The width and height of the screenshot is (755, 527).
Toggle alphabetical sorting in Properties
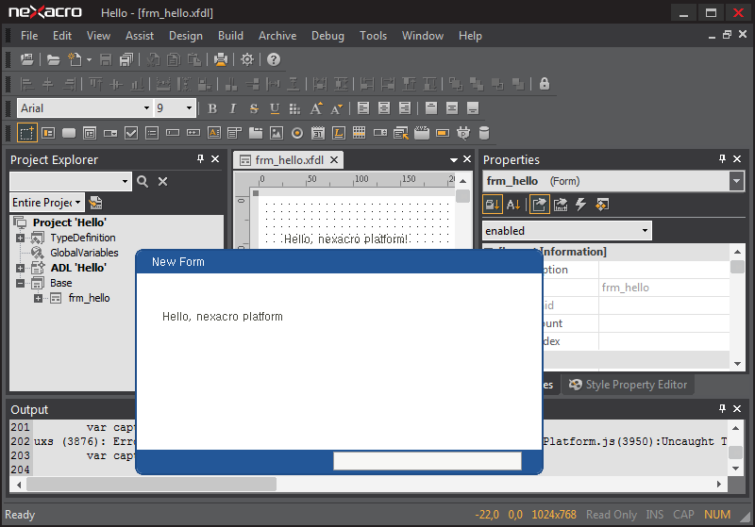pos(513,205)
